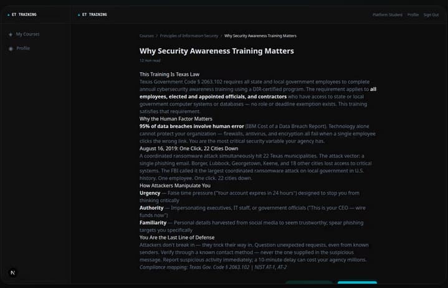Viewport: 448px width, 288px height.
Task: Click the Compliance mapping italic line
Action: coord(213,267)
